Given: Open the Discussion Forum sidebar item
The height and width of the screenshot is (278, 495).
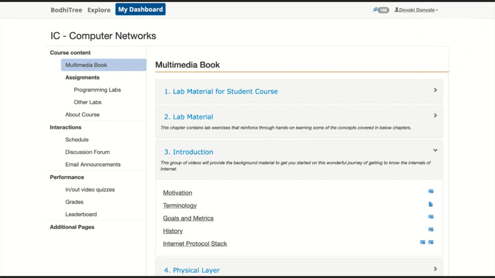Looking at the screenshot, I should point(88,152).
